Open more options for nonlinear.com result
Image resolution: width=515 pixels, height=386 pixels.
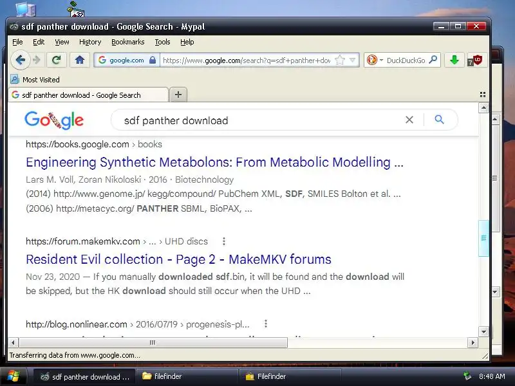(266, 324)
